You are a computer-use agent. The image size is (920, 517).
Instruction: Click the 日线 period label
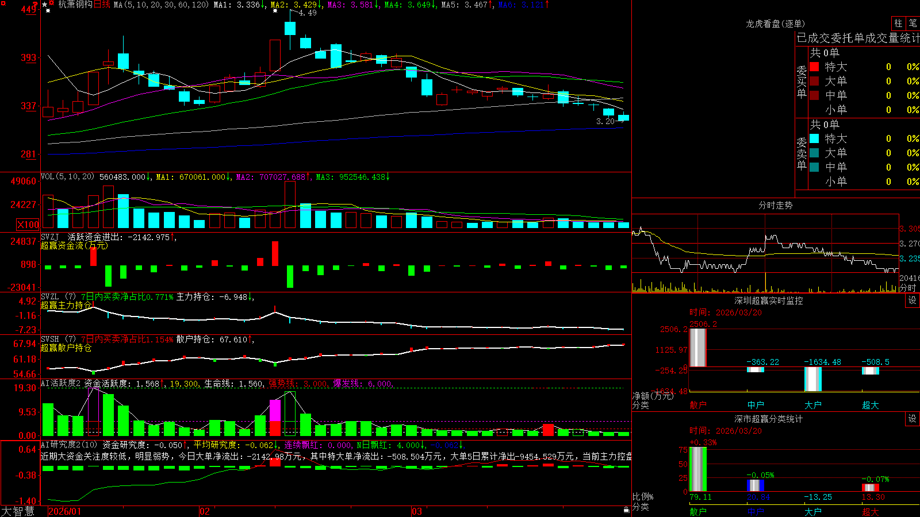[102, 5]
